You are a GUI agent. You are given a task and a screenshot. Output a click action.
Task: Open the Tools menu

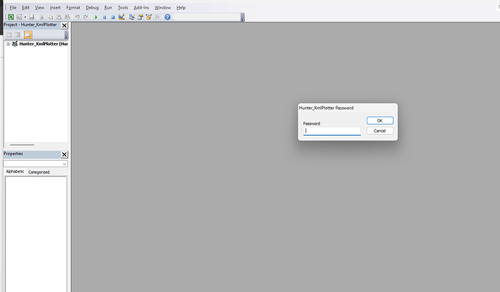coord(123,7)
